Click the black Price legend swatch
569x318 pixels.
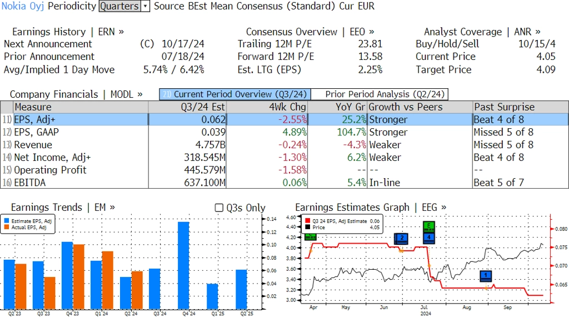pyautogui.click(x=308, y=228)
